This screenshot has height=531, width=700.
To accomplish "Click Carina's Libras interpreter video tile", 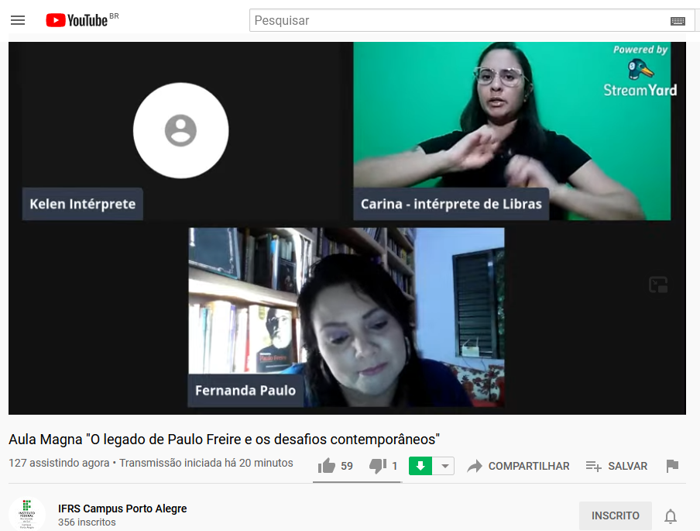I will pos(511,130).
